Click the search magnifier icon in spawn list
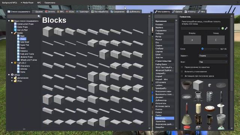Screen dimensions: 240x135 (39, 16)
